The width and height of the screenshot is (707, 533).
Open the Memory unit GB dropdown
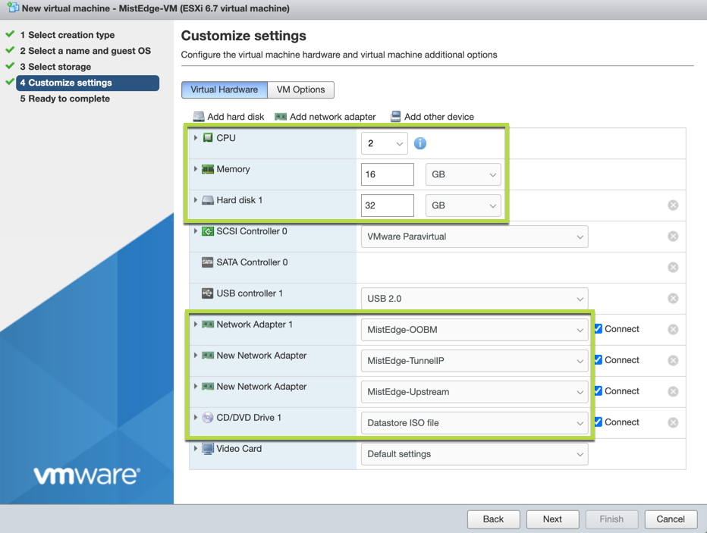coord(463,174)
